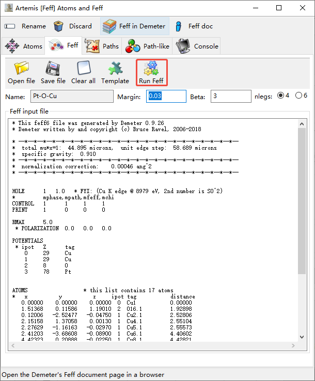
Task: Open the Feff doc page
Action: point(194,26)
